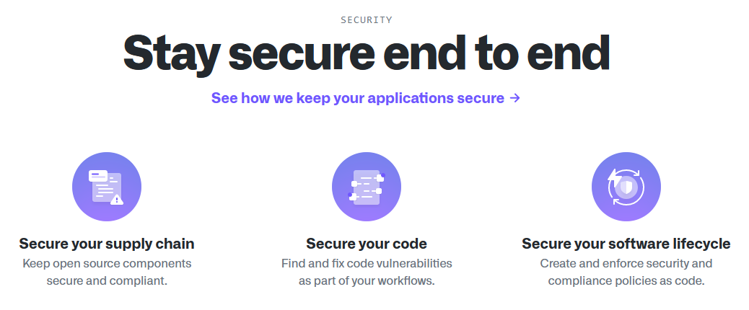Image resolution: width=749 pixels, height=310 pixels.
Task: Select the 'Secure your software lifecycle' heading
Action: tap(626, 244)
